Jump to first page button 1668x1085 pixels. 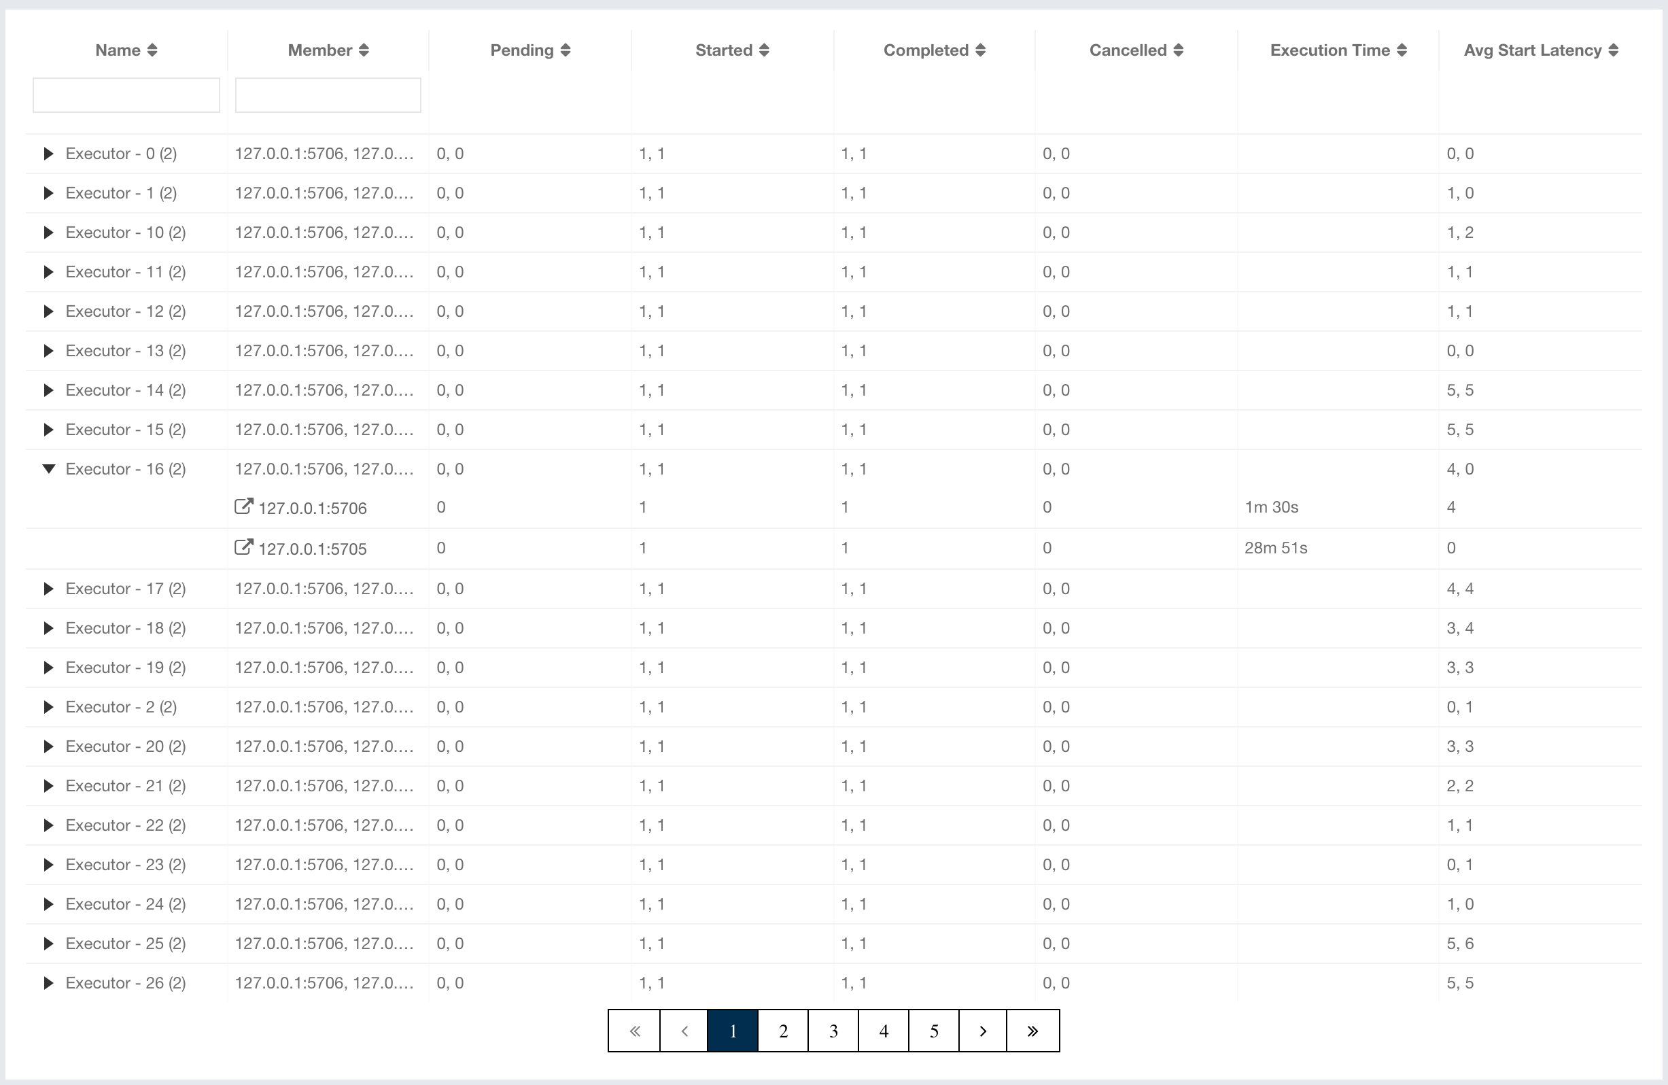pyautogui.click(x=634, y=1031)
